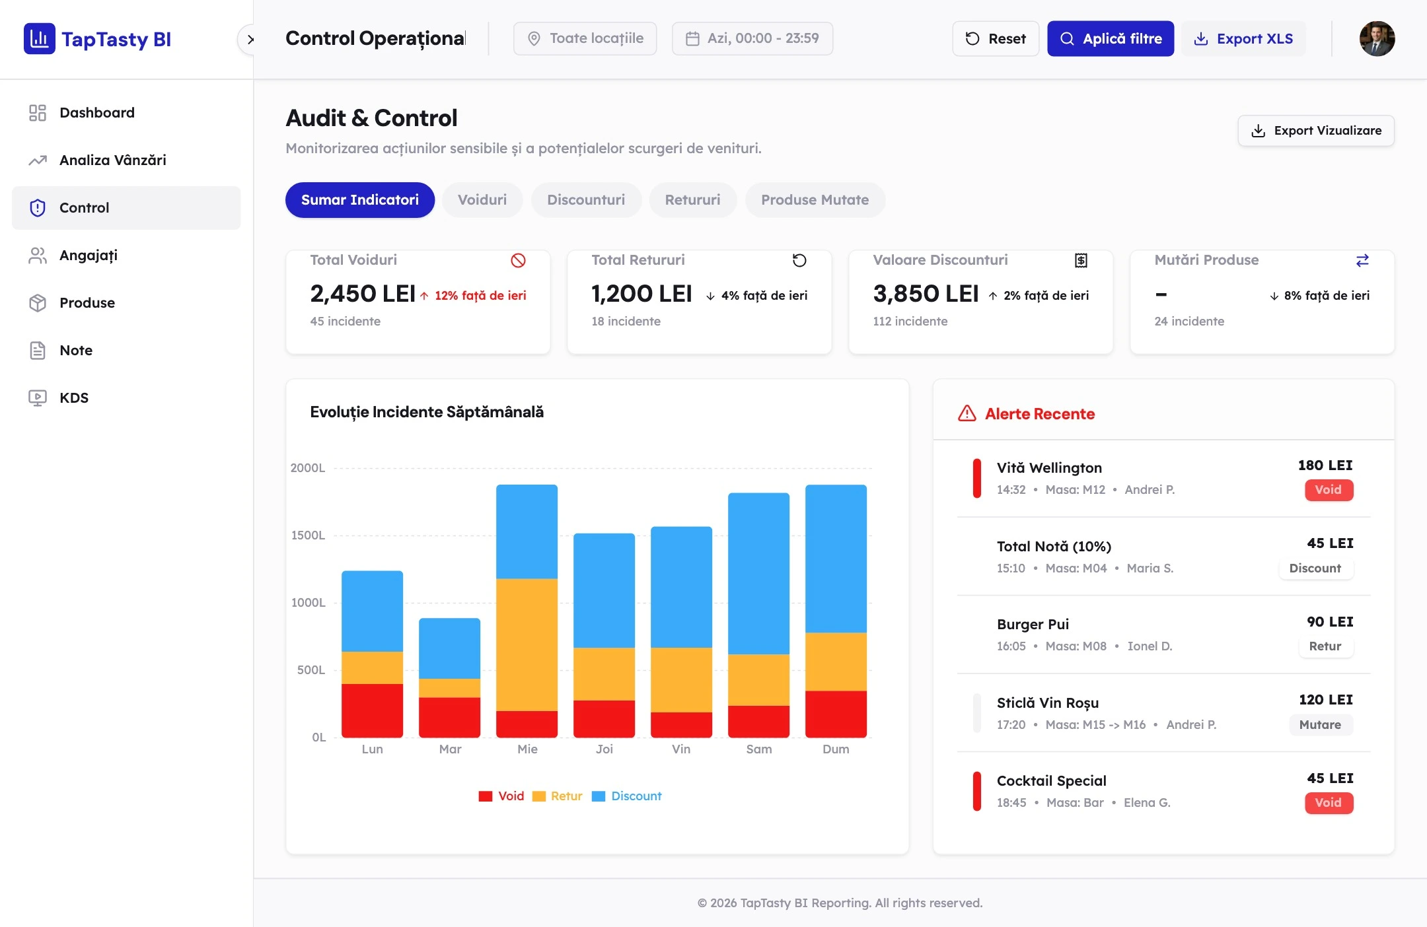The image size is (1427, 927).
Task: Click the Total Voiduri ban icon
Action: tap(519, 261)
